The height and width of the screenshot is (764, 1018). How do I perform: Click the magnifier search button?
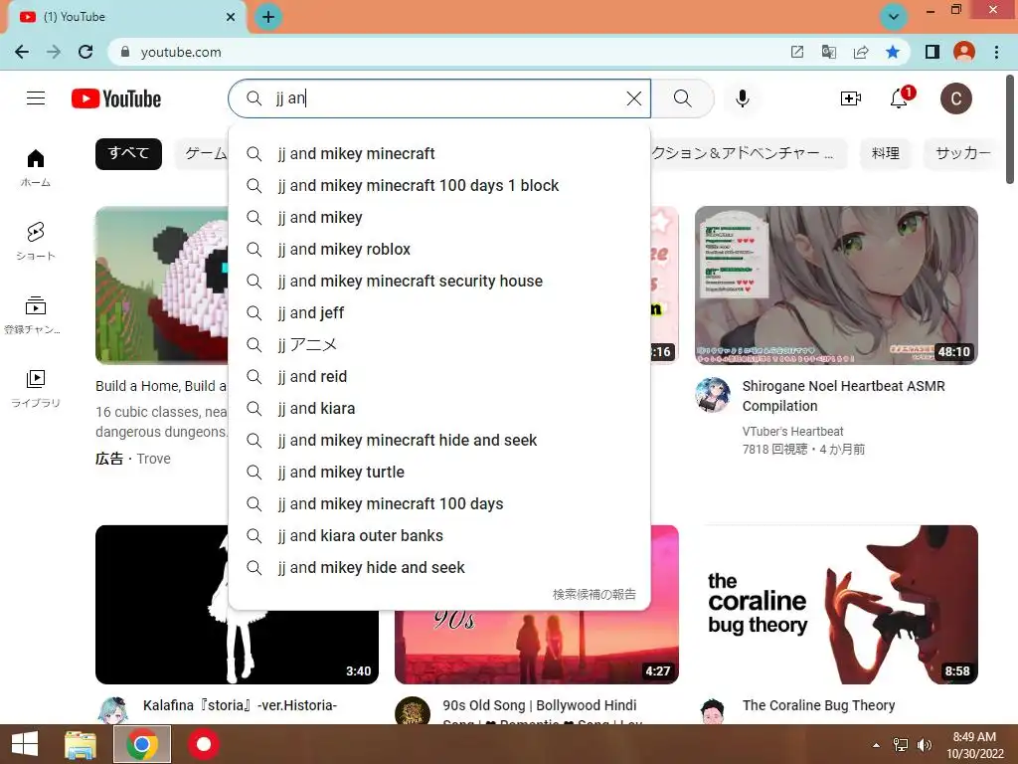(682, 98)
